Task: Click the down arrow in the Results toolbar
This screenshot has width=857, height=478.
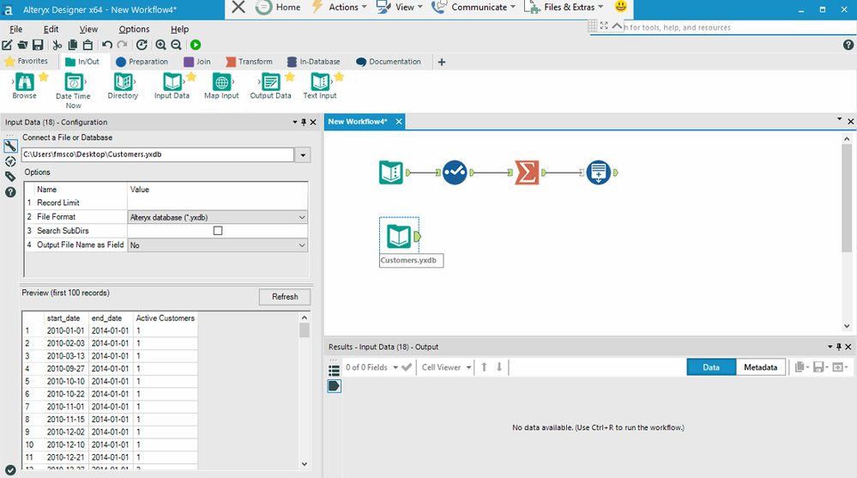Action: point(499,367)
